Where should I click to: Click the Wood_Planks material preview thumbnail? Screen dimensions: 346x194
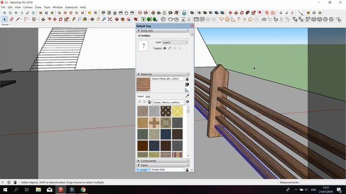(143, 84)
